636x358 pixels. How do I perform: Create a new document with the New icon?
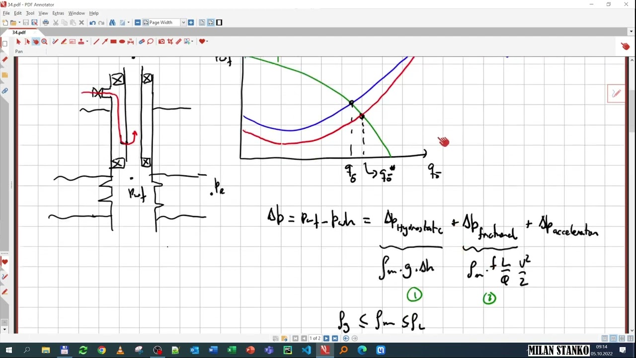click(x=5, y=22)
